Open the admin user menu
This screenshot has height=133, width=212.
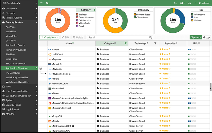(x=205, y=3)
